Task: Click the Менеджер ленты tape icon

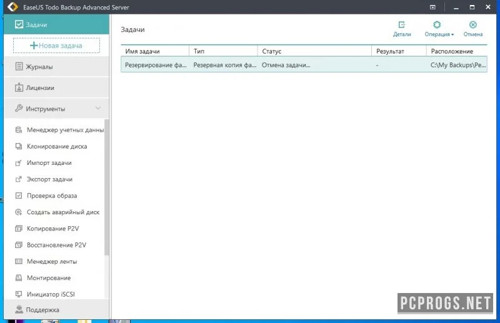Action: (x=19, y=261)
